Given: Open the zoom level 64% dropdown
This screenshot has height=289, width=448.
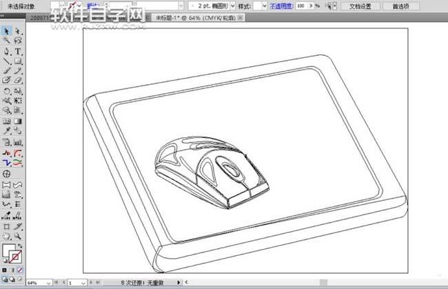Looking at the screenshot, I should coord(48,283).
